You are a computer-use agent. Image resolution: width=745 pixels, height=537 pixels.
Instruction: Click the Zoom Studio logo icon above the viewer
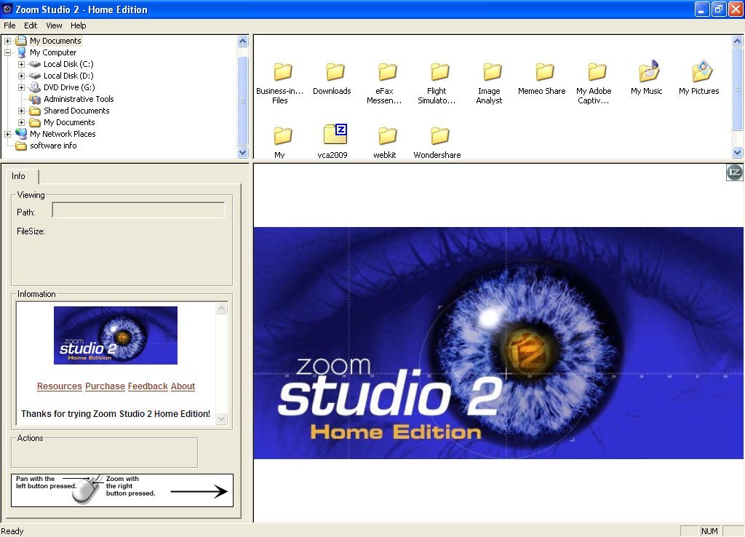pos(734,172)
